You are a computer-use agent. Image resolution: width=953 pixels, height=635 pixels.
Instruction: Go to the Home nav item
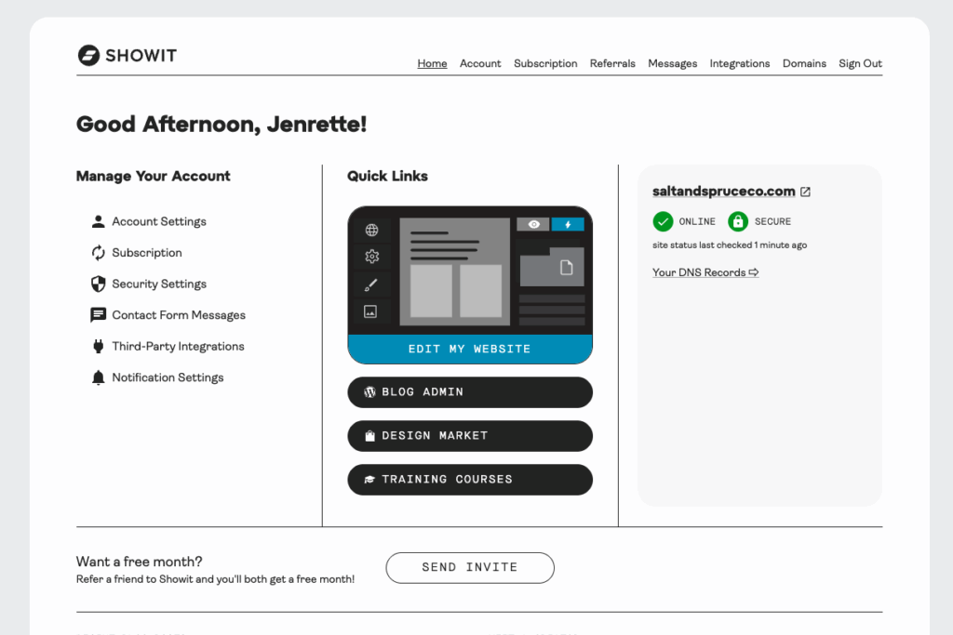click(432, 64)
